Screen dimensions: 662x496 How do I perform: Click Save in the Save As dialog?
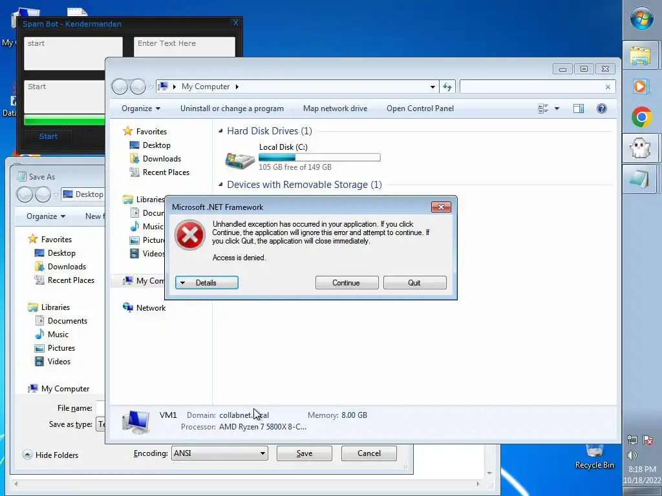pyautogui.click(x=304, y=453)
